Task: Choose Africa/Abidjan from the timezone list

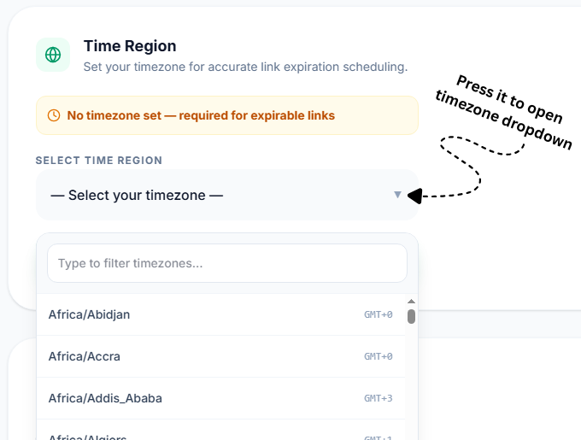Action: coord(220,314)
